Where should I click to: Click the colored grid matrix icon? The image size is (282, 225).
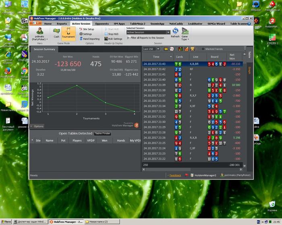[x=180, y=49]
